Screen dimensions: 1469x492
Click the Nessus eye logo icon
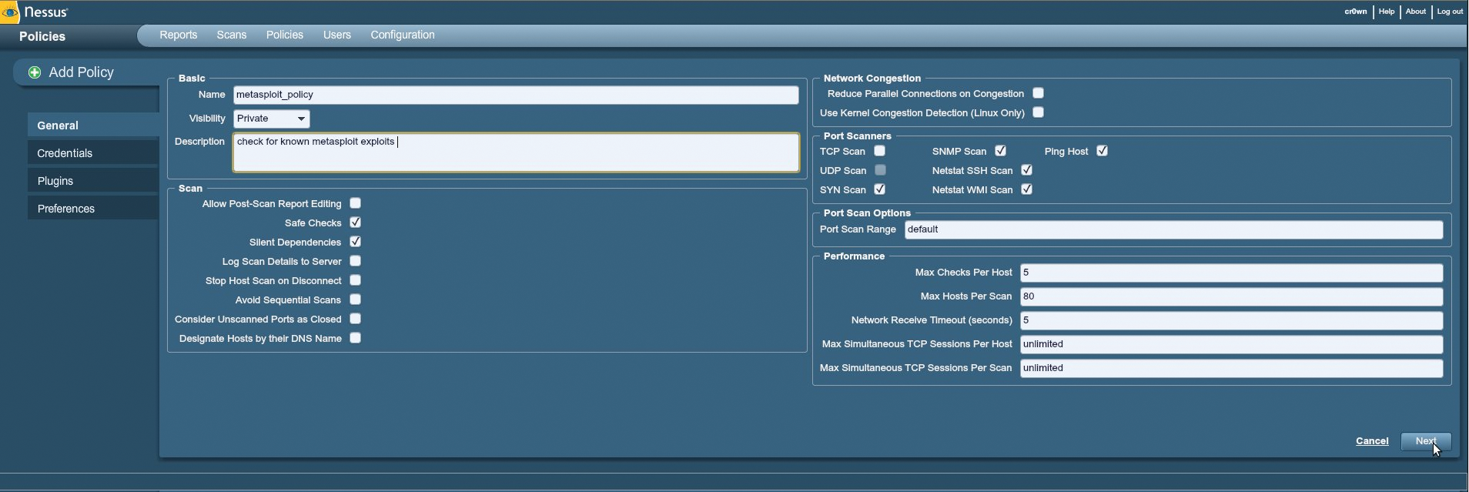[10, 12]
